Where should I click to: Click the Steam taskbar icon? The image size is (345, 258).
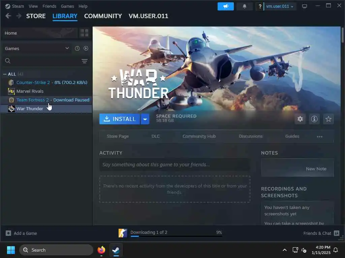[x=116, y=250]
